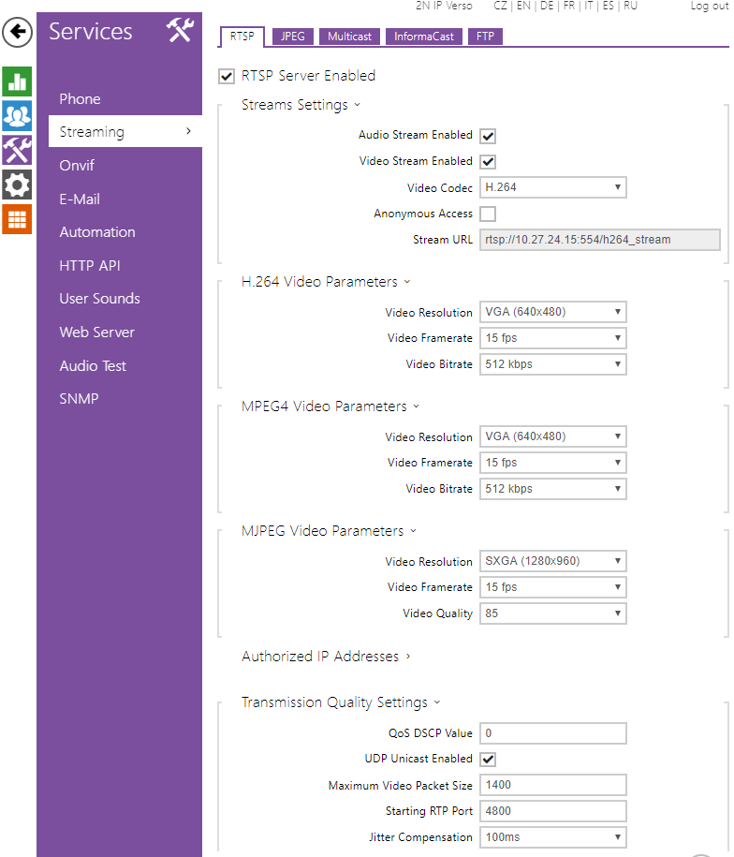Open the Video Codec dropdown
The width and height of the screenshot is (734, 857).
(552, 187)
